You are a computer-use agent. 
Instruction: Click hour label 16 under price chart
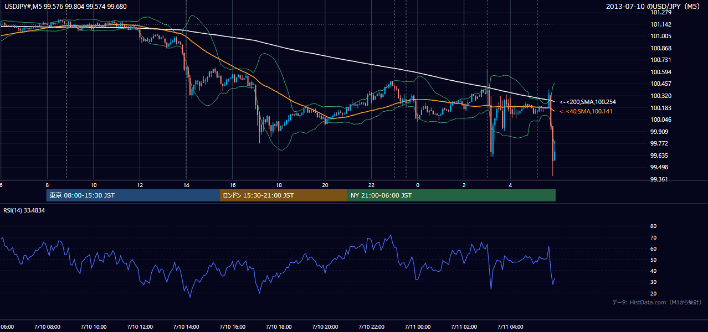coord(233,185)
